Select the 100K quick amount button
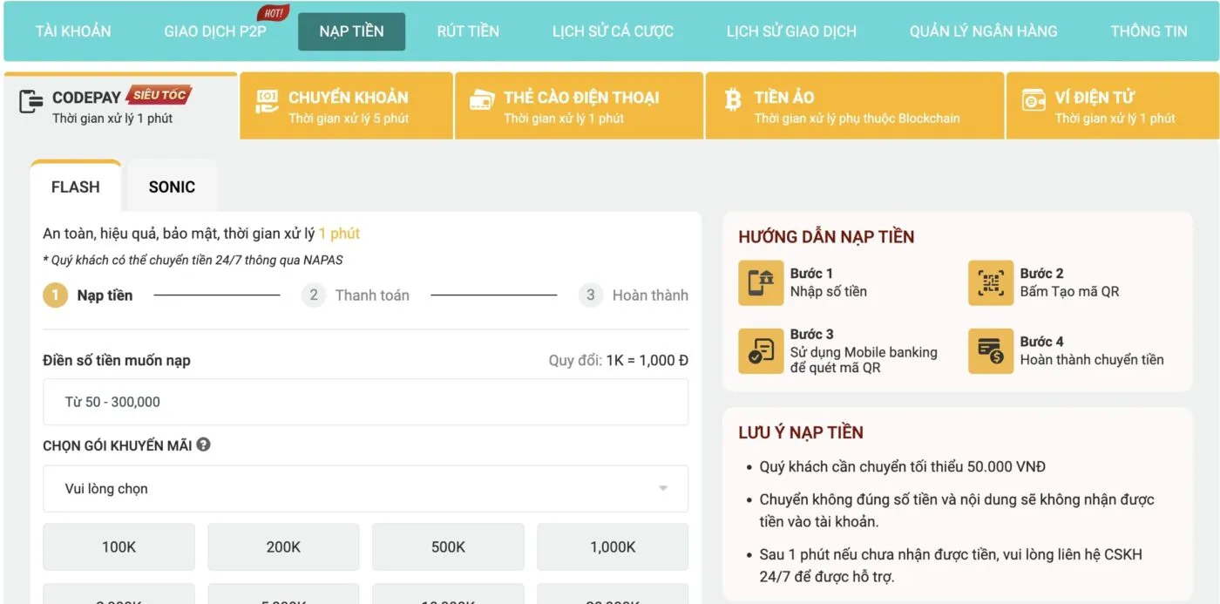This screenshot has height=604, width=1220. (x=119, y=547)
